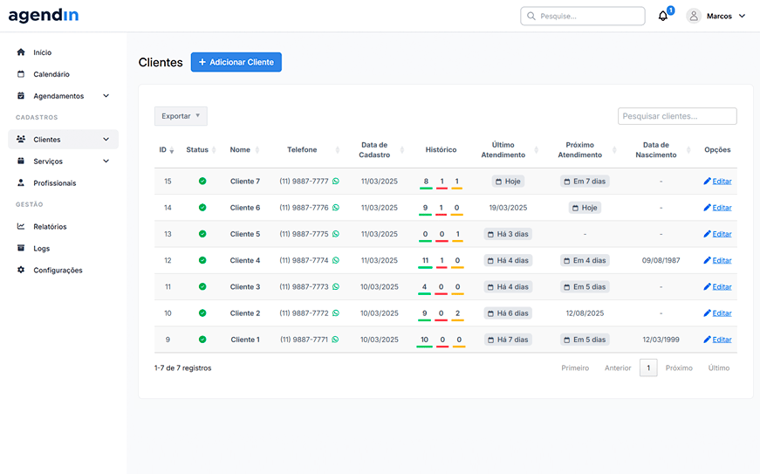Click the green status check for Cliente 6
The height and width of the screenshot is (474, 760).
coord(202,208)
